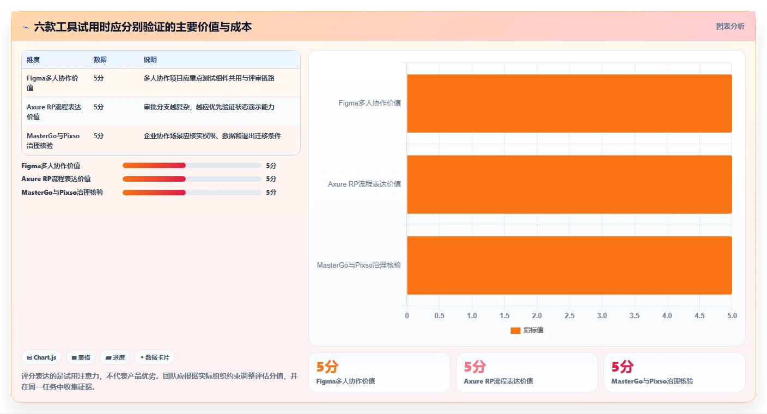Click the MasterGo与Pixso治理核验 chart bar
This screenshot has width=767, height=414.
[x=569, y=265]
